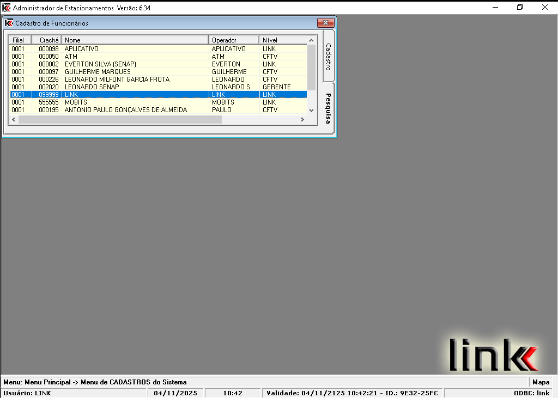Close the Cadastro de Funcionários window
This screenshot has height=398, width=558.
[325, 23]
